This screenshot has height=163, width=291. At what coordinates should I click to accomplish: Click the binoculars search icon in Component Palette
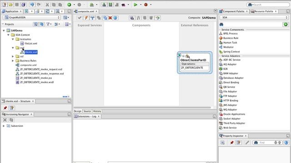[x=221, y=24]
